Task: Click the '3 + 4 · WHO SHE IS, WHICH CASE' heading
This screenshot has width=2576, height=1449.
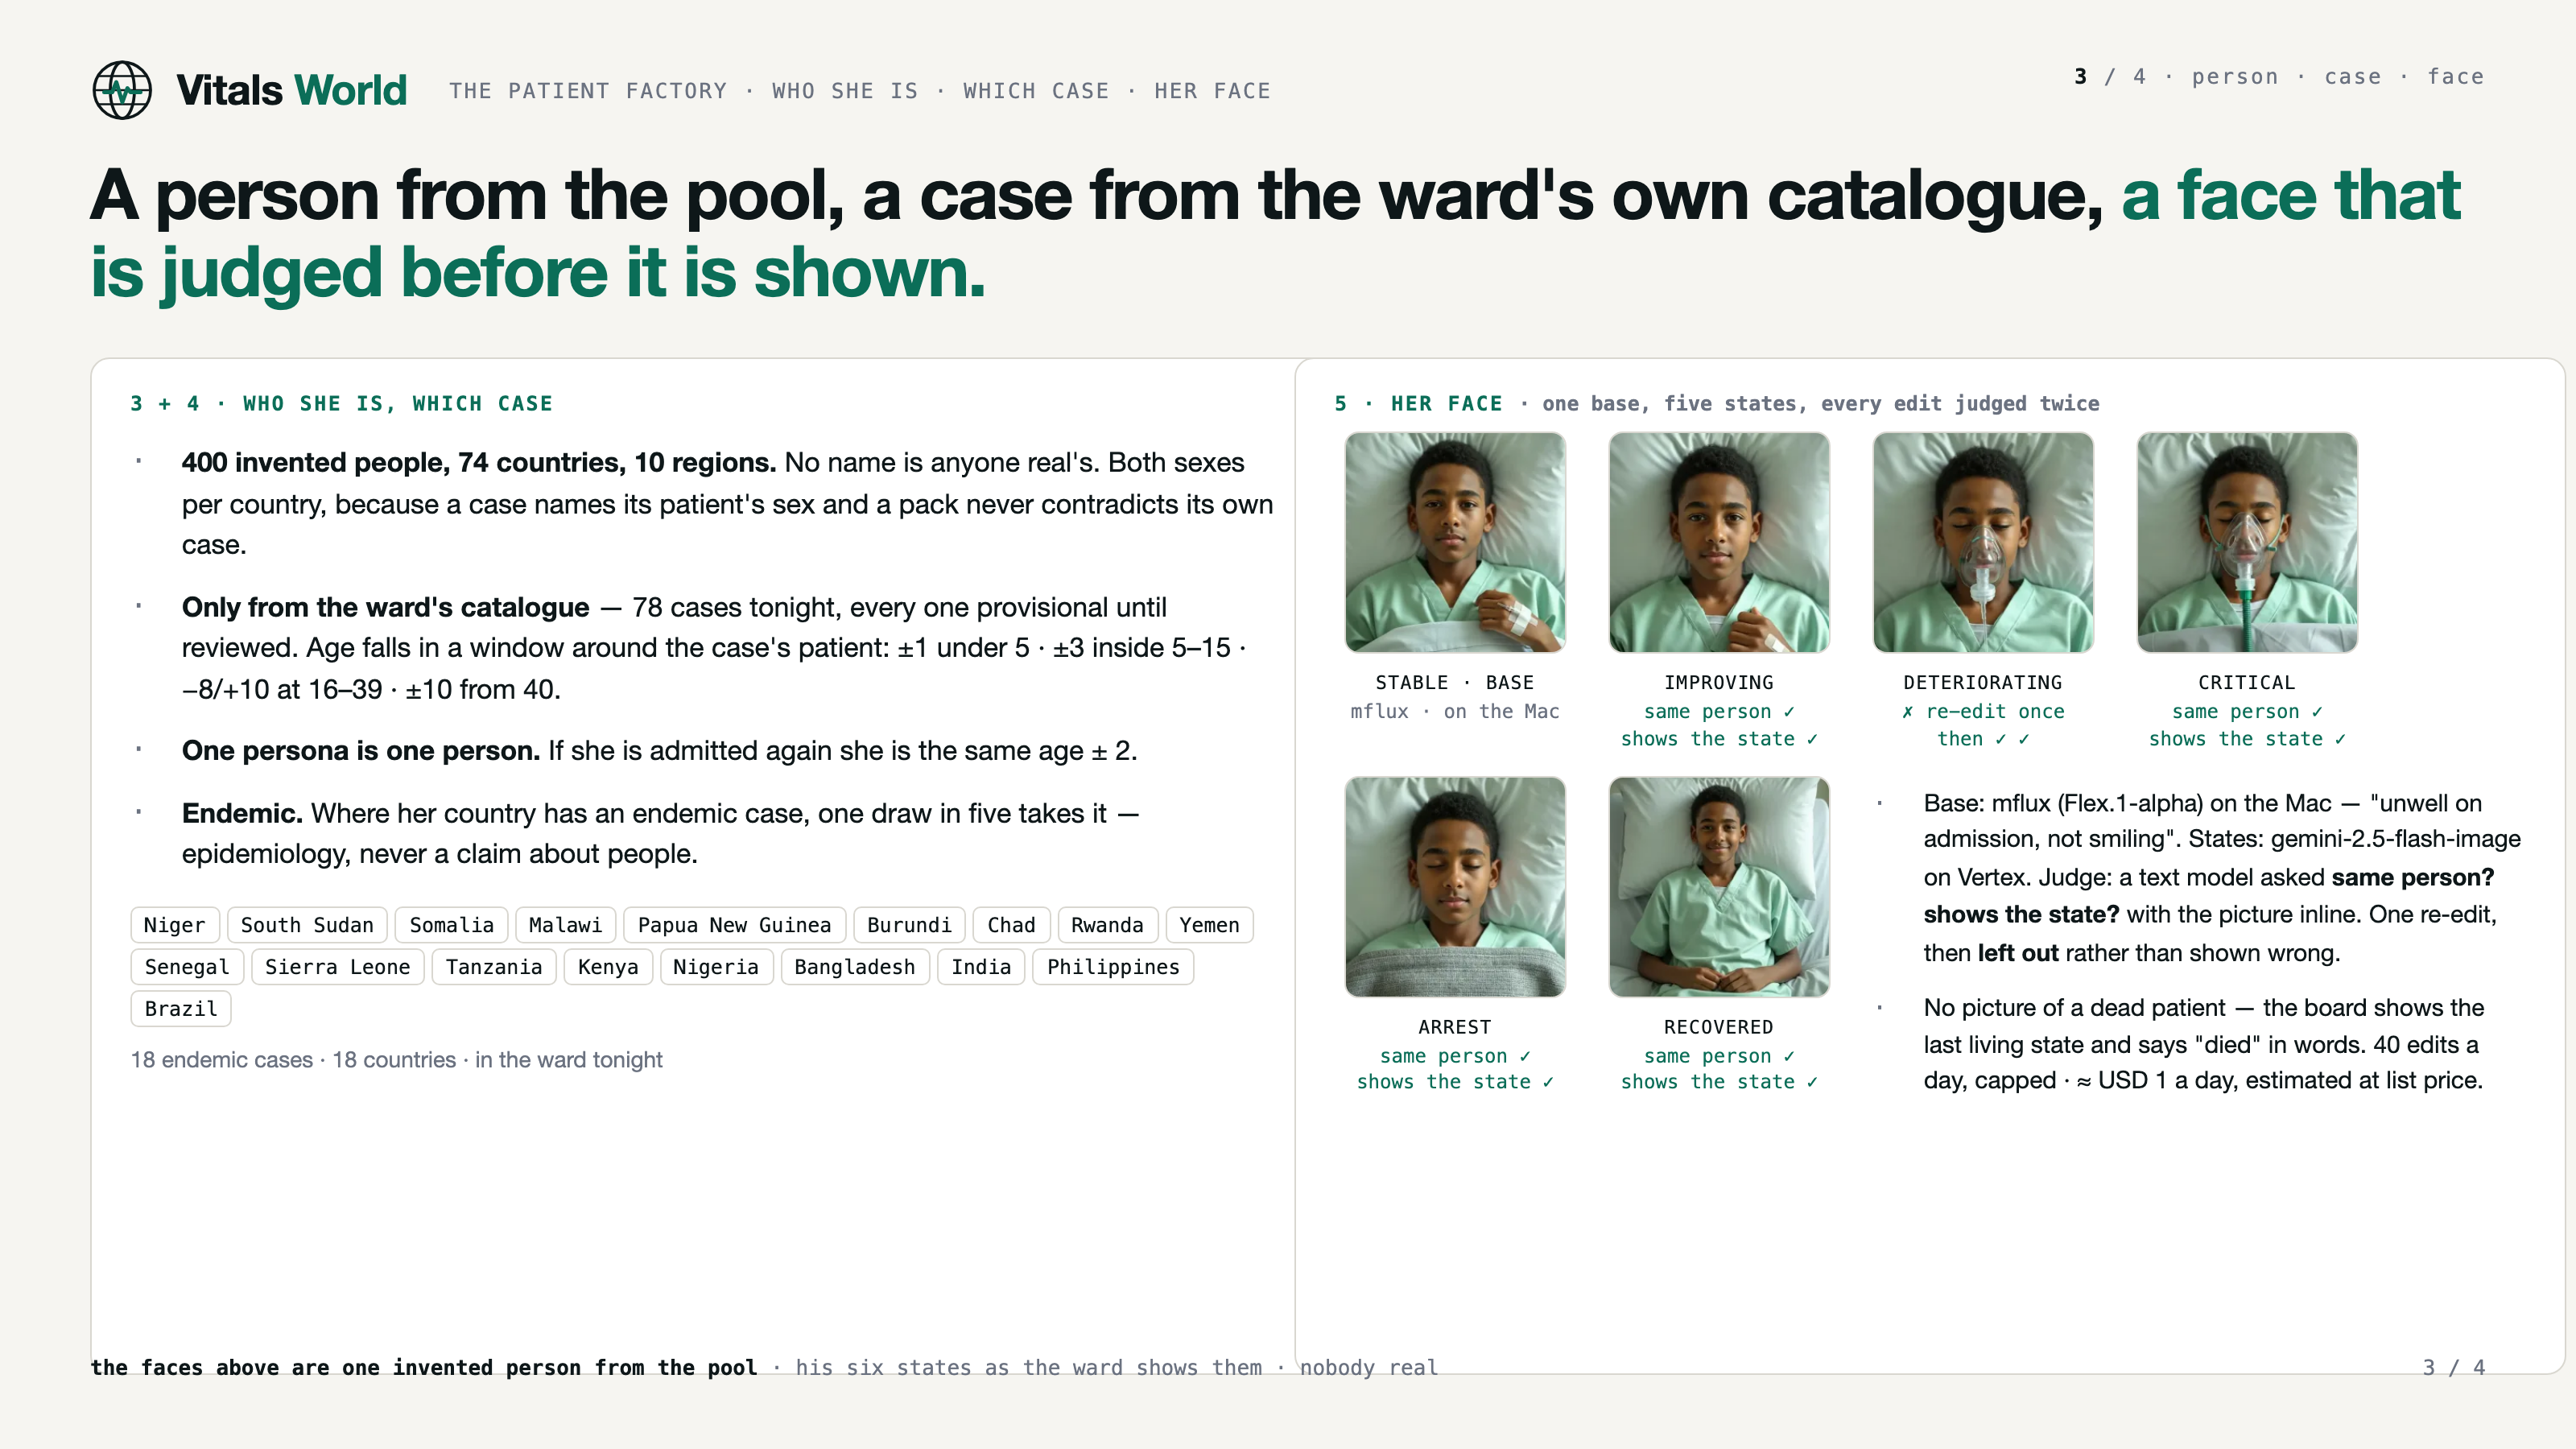Action: click(341, 403)
